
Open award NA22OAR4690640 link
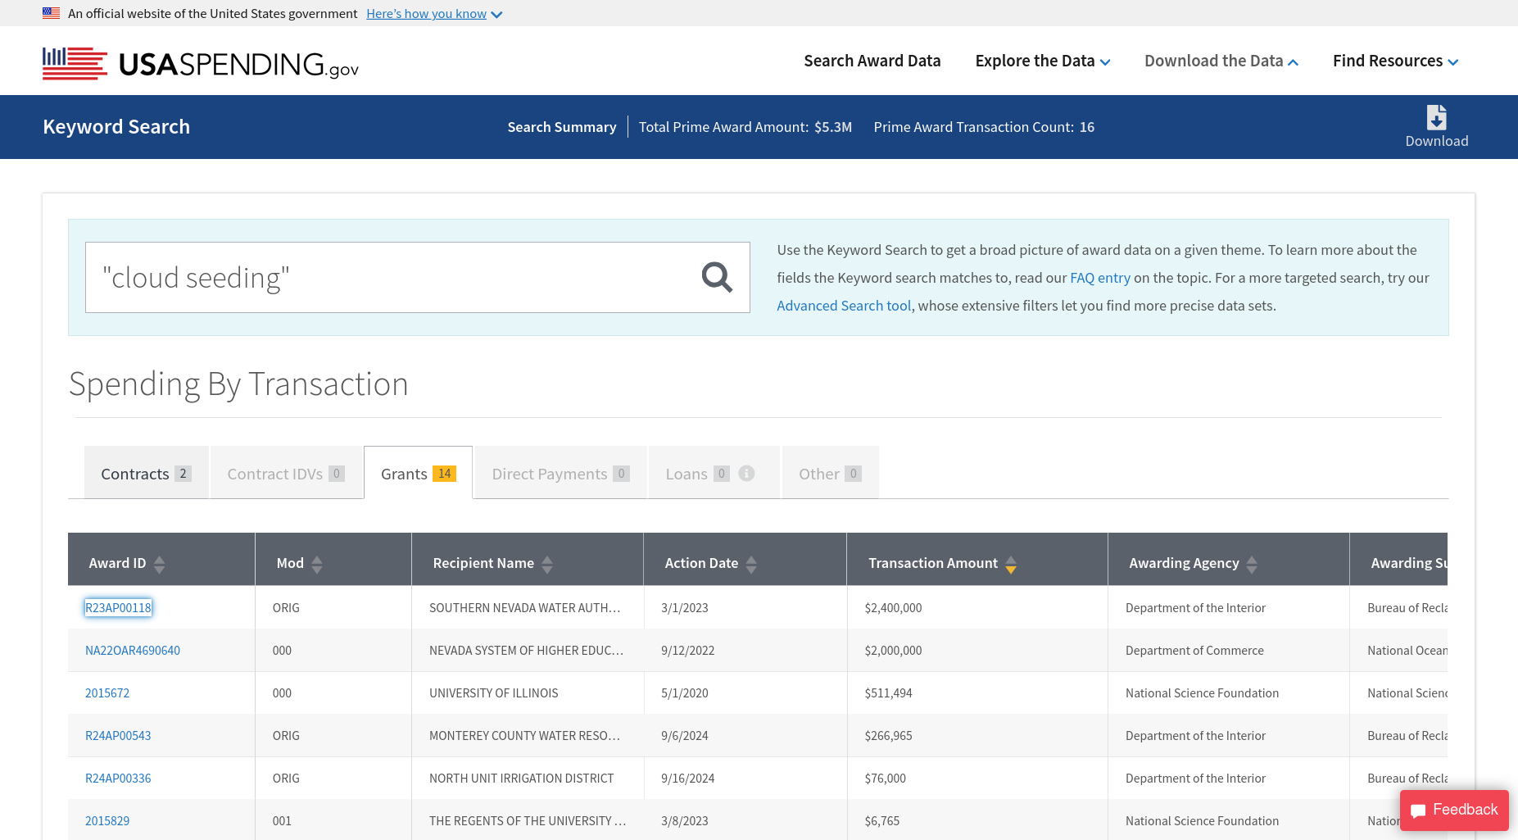(133, 650)
